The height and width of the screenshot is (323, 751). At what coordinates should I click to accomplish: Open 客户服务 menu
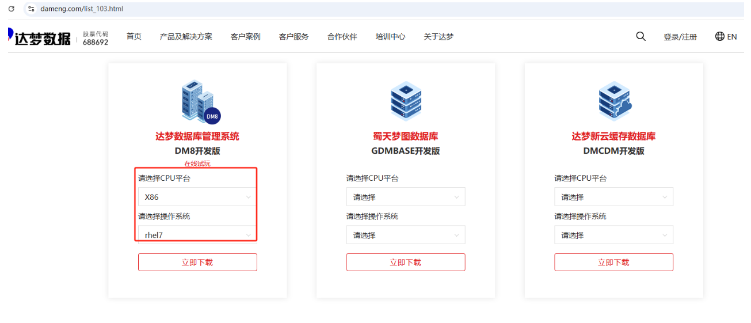pyautogui.click(x=293, y=36)
